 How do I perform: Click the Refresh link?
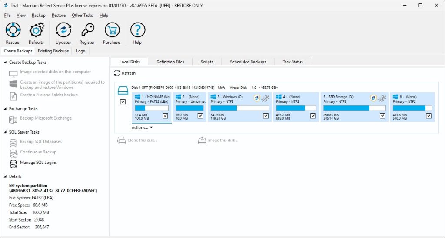pyautogui.click(x=129, y=73)
